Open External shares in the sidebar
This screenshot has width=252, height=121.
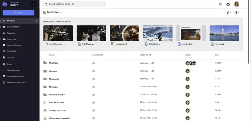click(13, 27)
